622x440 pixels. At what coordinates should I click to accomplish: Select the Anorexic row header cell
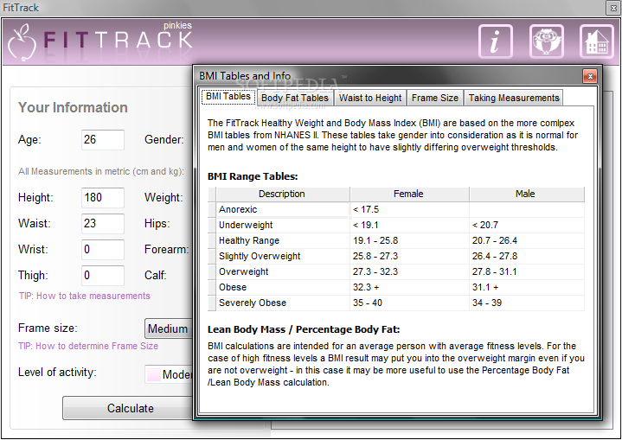[x=212, y=209]
